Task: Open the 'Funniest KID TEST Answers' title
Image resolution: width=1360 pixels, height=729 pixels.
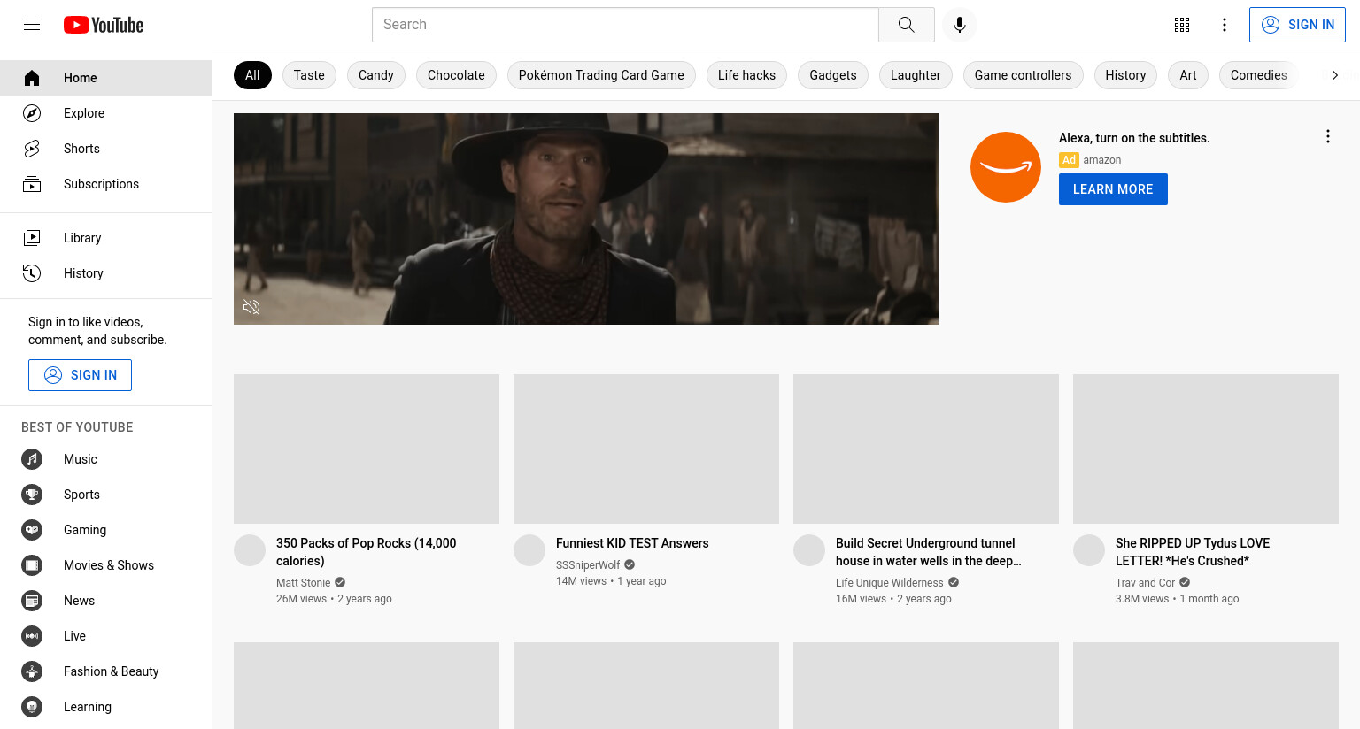Action: coord(632,543)
